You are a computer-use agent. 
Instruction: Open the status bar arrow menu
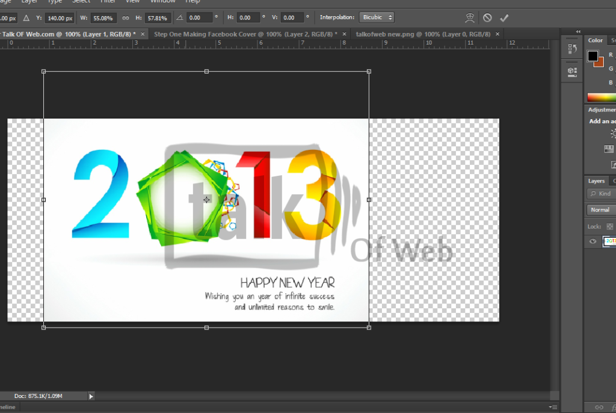coord(91,397)
